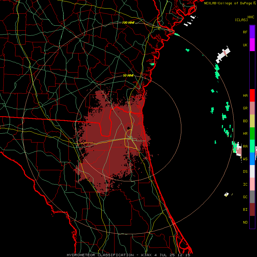The height and width of the screenshot is (257, 257).
Task: Click the HR dark green legend swatch
Action: 252,134
